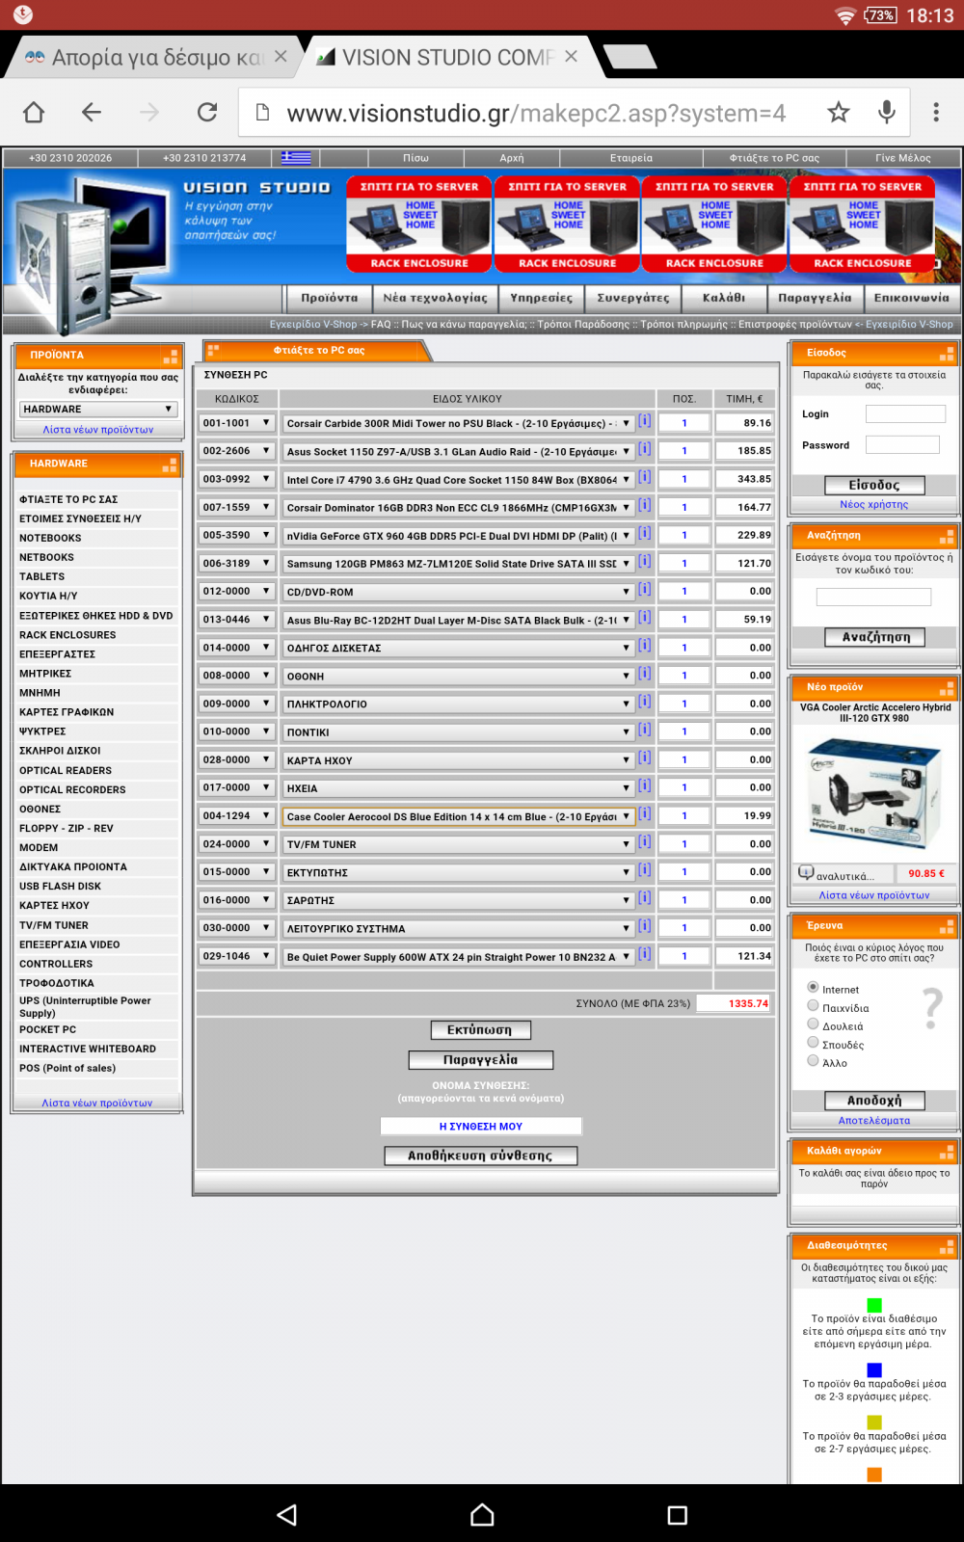Image resolution: width=964 pixels, height=1542 pixels.
Task: Open info icon for ΛΕΙΤΟΥΡΓΙΚΟ ΣΥΣΤΗΜΑ row
Action: [644, 926]
